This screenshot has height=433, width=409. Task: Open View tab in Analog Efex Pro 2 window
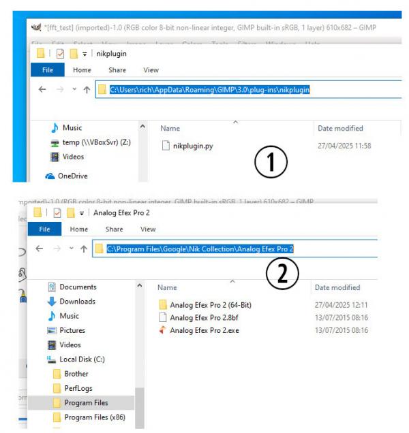(148, 229)
